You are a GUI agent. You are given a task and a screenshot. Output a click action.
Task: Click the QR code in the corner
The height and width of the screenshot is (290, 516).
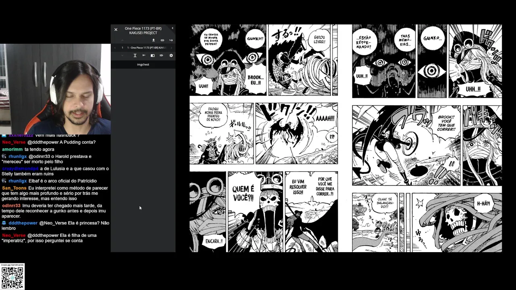[x=12, y=278]
